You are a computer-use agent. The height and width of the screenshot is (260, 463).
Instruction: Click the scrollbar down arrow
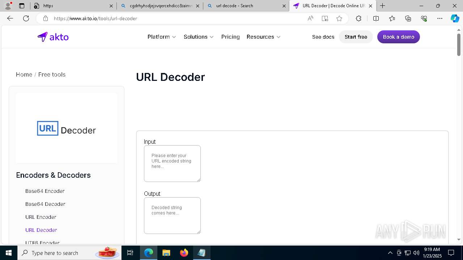tap(459, 239)
